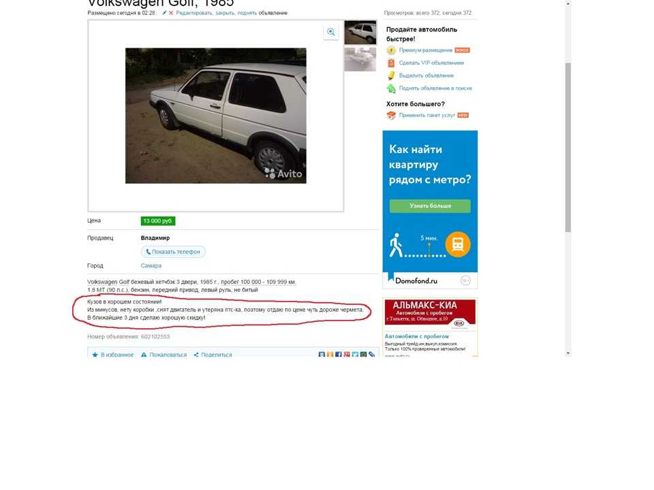Click the Применить пакет услуг link
The image size is (654, 490).
click(426, 116)
